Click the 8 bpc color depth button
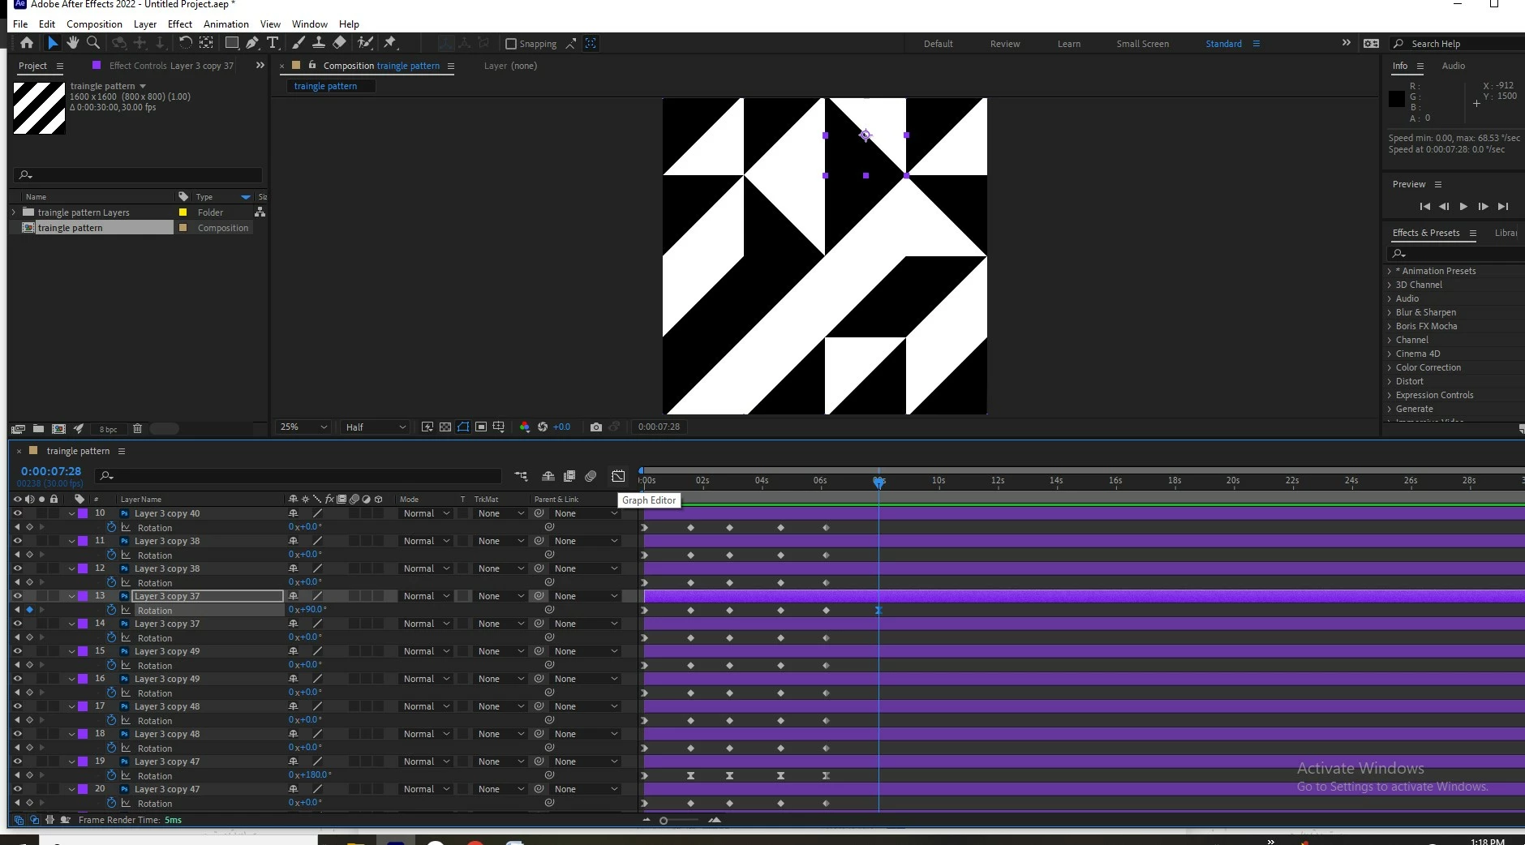Screen dimensions: 1525x845 click(108, 429)
